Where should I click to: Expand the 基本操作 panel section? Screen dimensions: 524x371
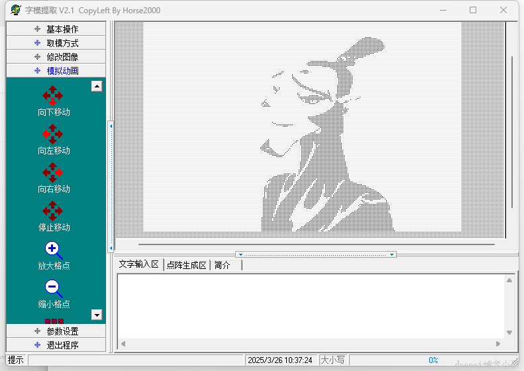point(56,29)
